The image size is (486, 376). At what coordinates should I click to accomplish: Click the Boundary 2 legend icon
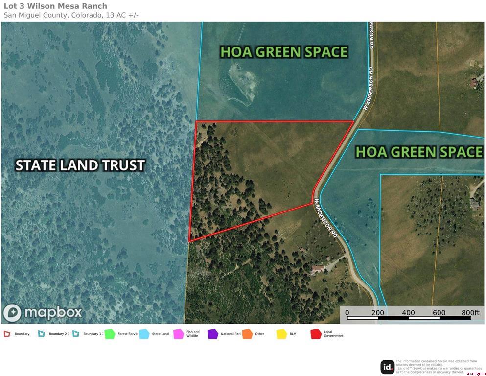pyautogui.click(x=42, y=334)
